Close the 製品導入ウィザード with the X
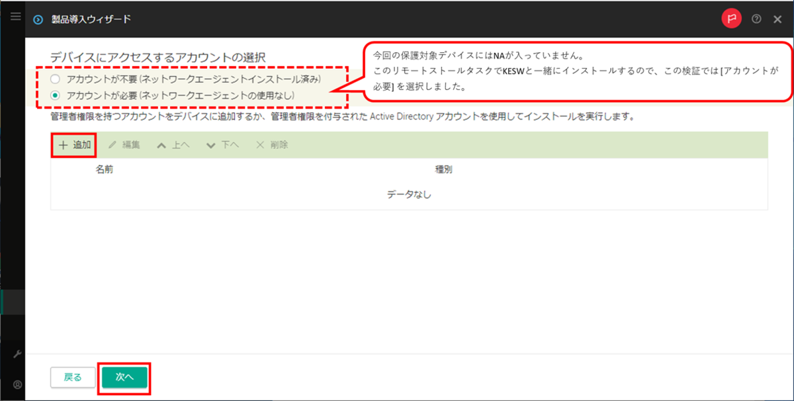Viewport: 794px width, 401px height. [x=777, y=19]
